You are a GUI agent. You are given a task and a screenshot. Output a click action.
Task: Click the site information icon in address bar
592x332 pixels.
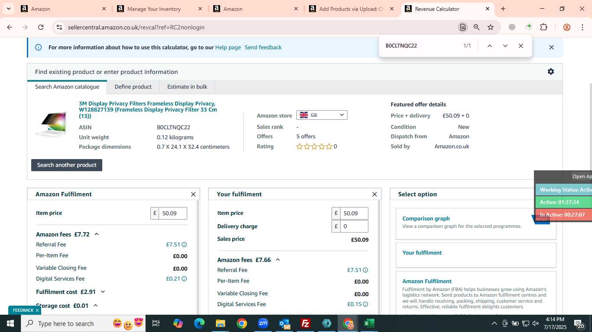tap(59, 27)
